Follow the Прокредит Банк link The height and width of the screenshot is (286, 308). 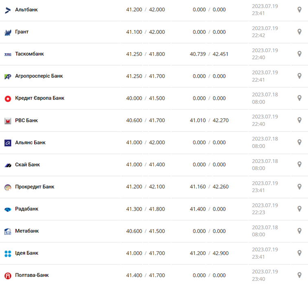pyautogui.click(x=35, y=187)
